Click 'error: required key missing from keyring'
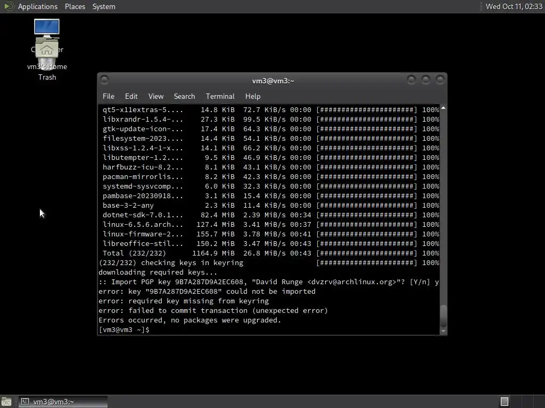 click(184, 301)
